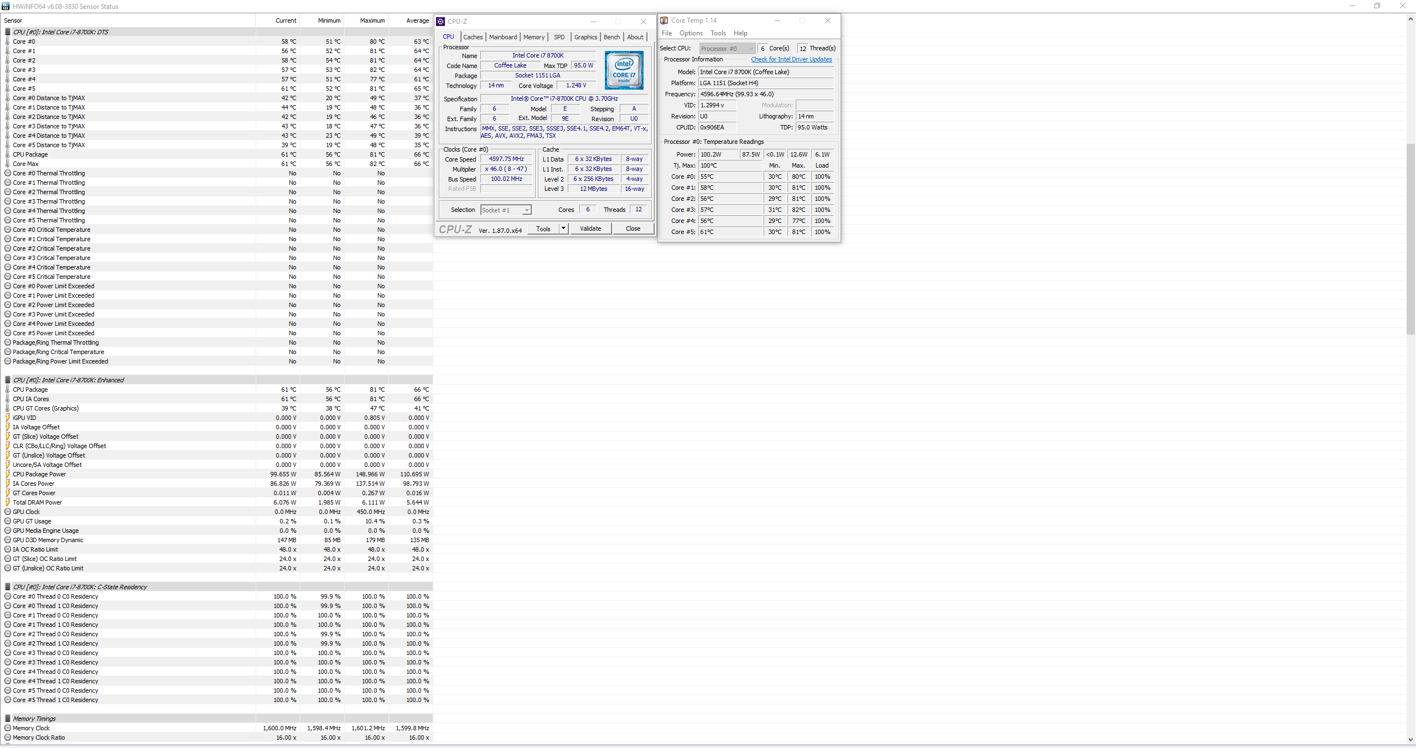Click the thermometer icon next to Core #0
This screenshot has width=1416, height=748.
coord(8,41)
